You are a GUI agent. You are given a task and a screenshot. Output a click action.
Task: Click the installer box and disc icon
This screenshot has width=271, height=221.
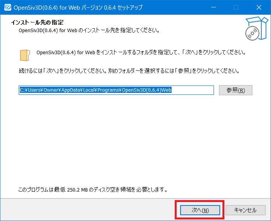(257, 28)
